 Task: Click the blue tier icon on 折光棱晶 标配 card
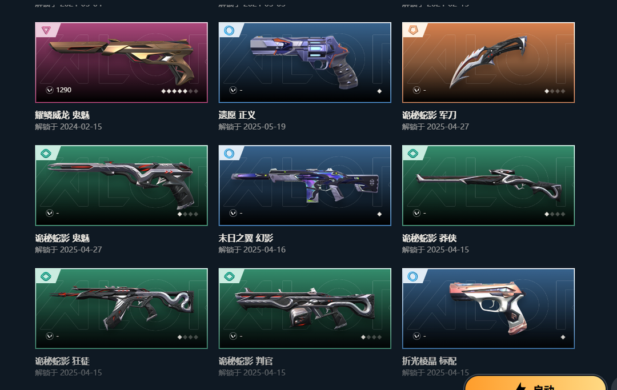tap(413, 276)
